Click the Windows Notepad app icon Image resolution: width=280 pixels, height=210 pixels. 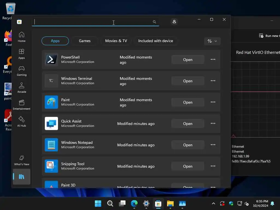pos(51,145)
